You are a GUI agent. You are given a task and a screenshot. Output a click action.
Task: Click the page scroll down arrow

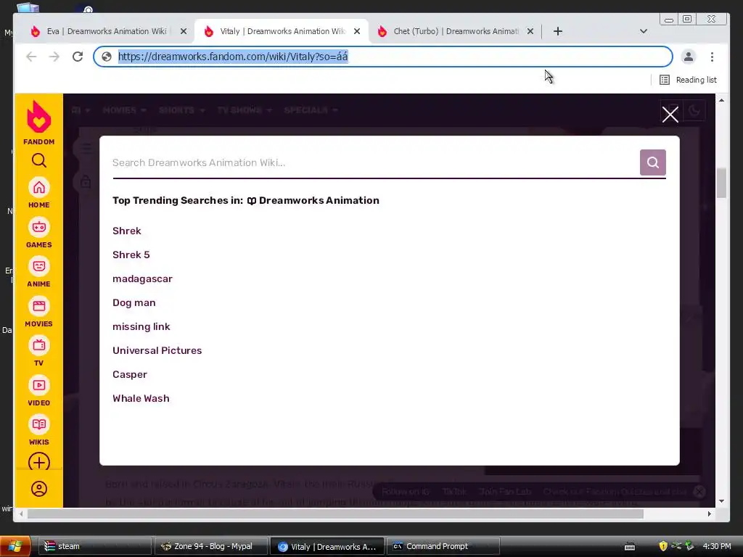pyautogui.click(x=721, y=501)
